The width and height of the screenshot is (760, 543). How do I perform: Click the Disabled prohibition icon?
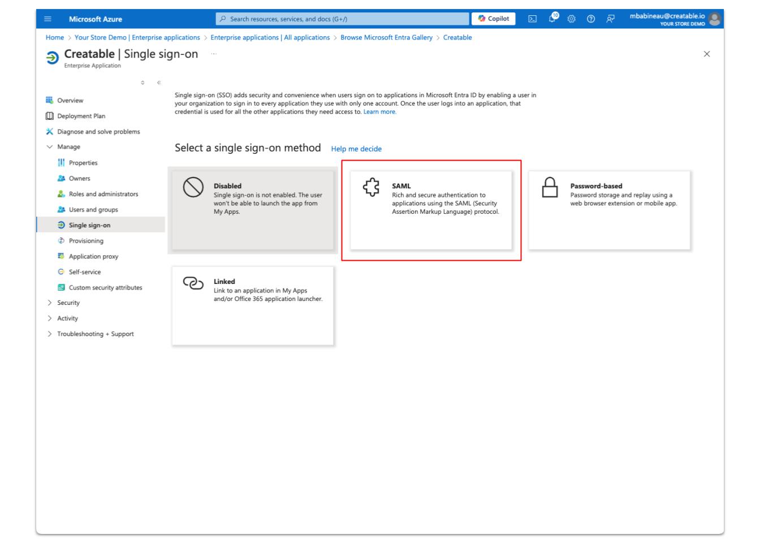coord(193,188)
